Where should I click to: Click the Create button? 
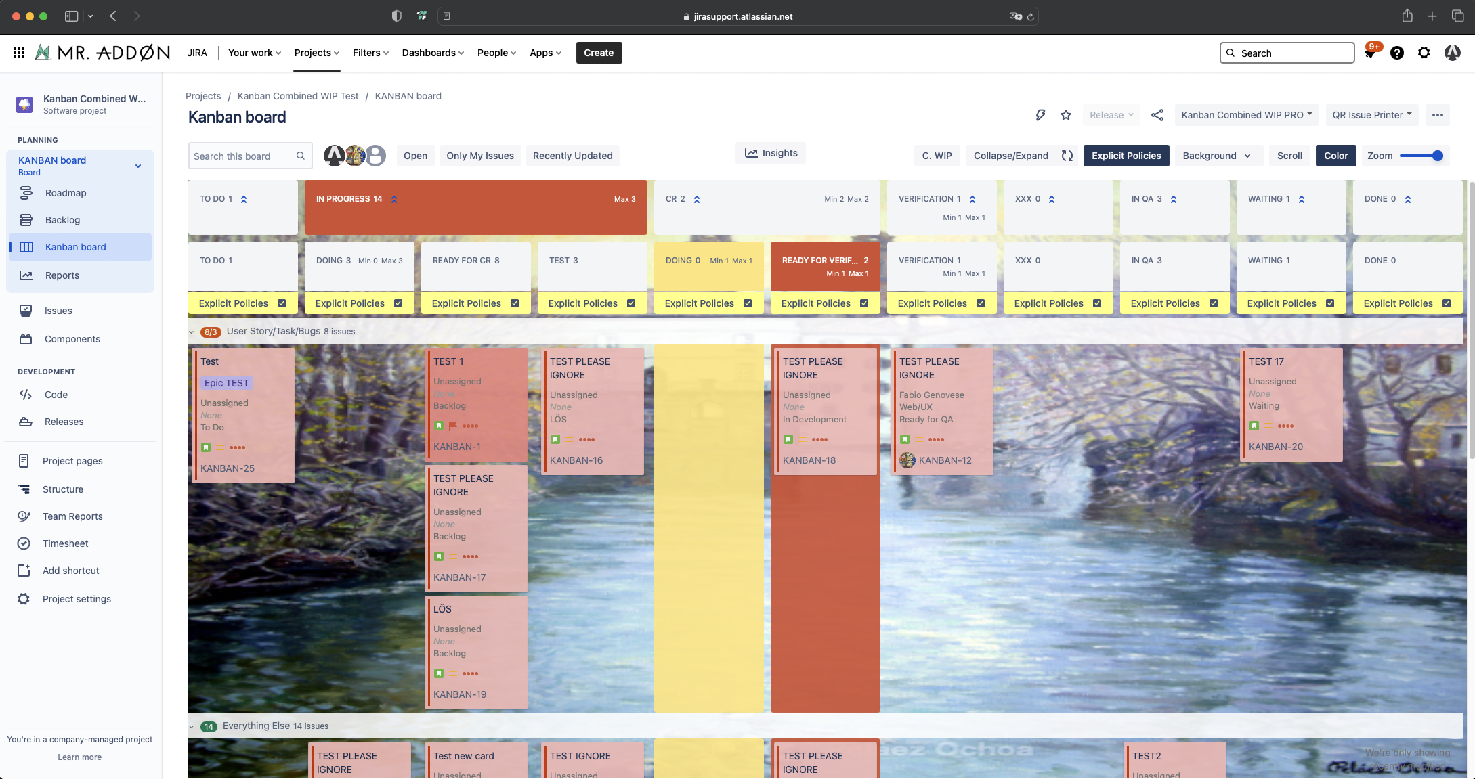(599, 53)
